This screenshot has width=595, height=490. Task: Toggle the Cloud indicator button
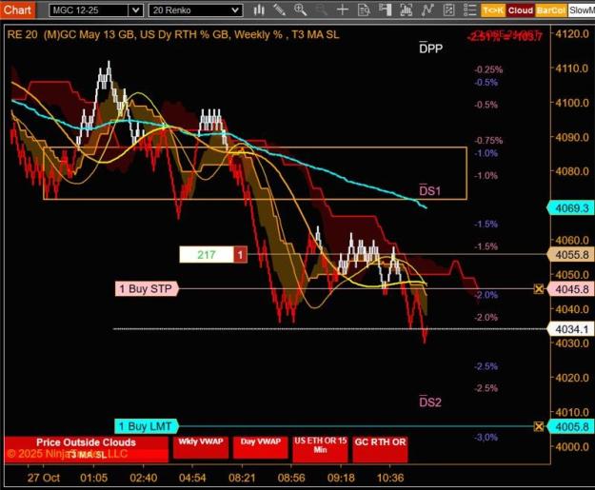521,10
